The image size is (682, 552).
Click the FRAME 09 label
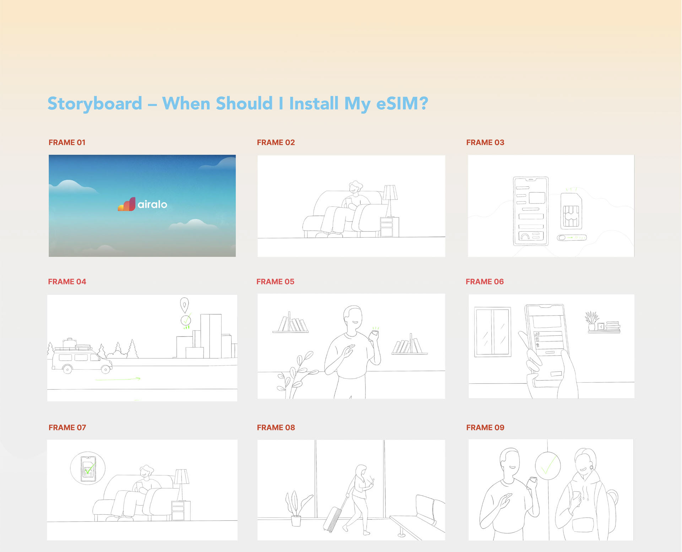tap(485, 427)
